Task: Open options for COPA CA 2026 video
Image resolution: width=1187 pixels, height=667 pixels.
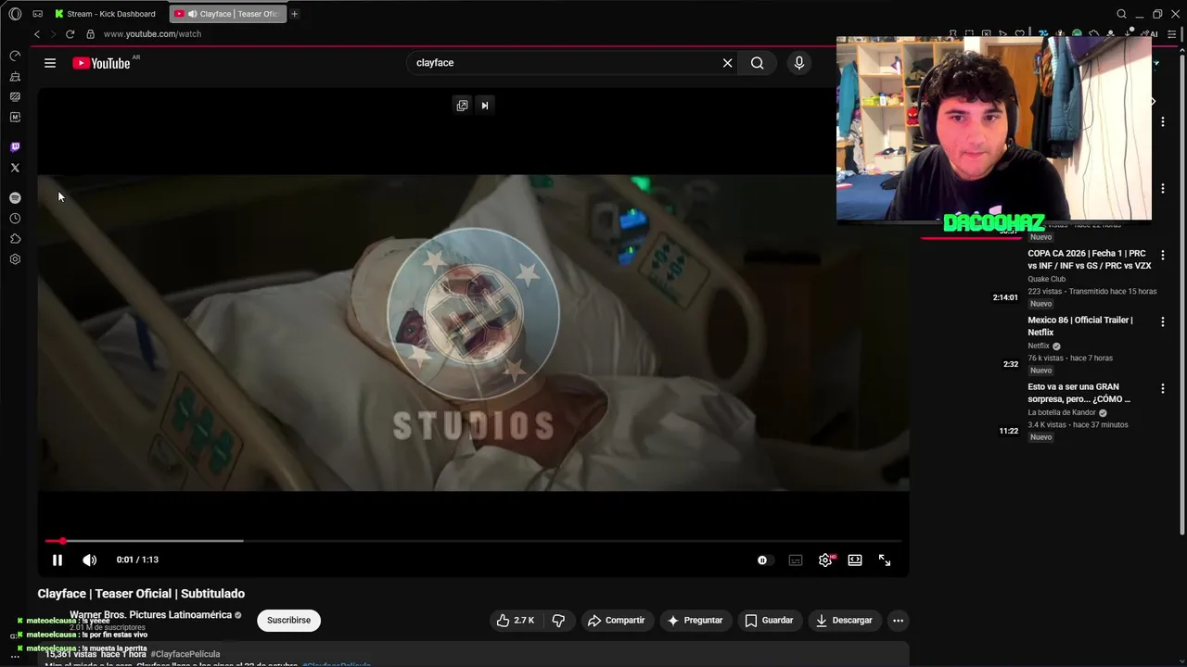Action: pyautogui.click(x=1163, y=255)
